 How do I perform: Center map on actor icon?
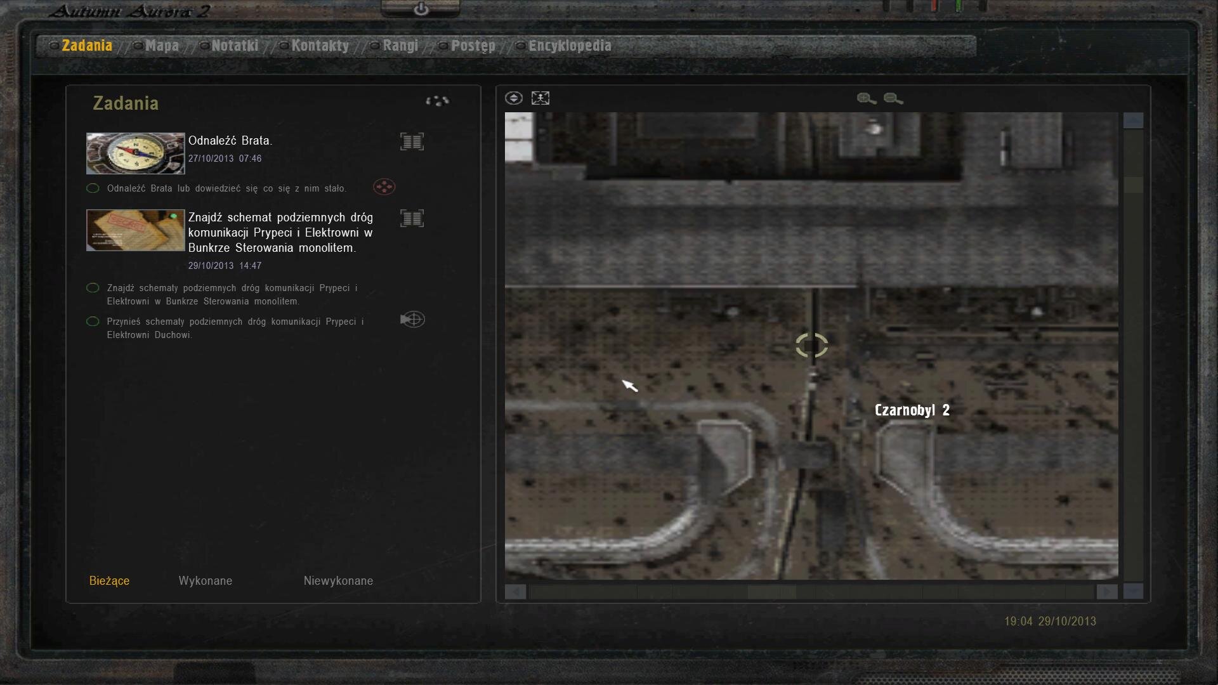(x=540, y=98)
